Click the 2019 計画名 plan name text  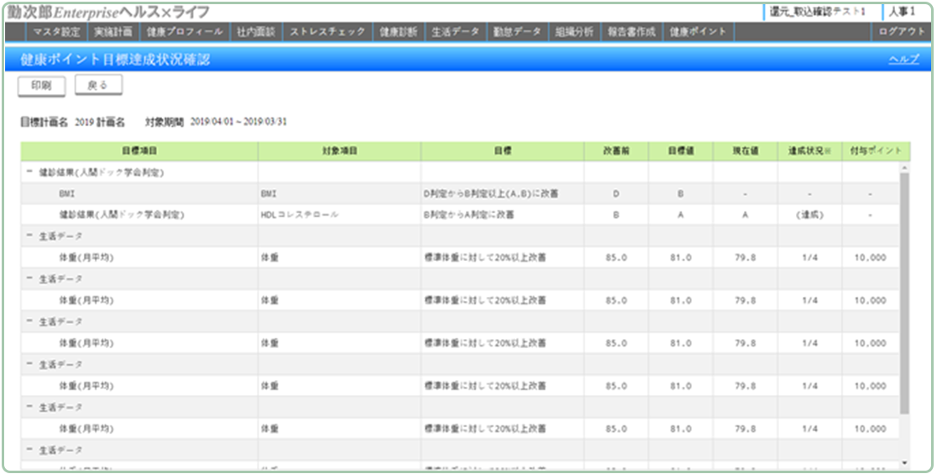[100, 122]
